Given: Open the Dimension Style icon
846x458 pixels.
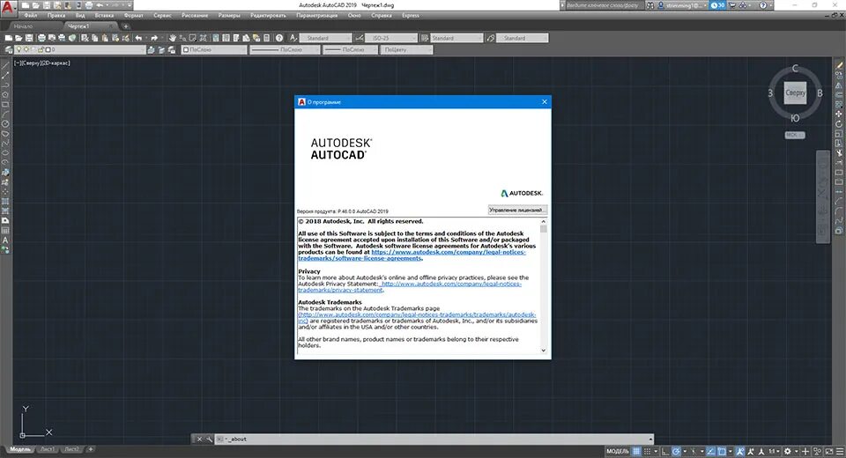Looking at the screenshot, I should click(360, 38).
